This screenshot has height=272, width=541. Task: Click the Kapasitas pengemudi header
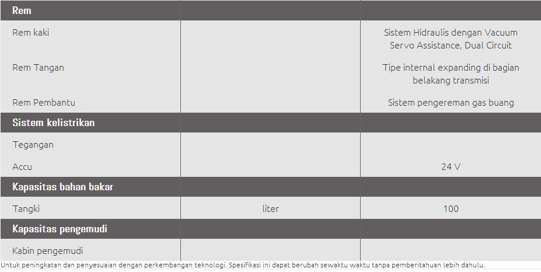pos(60,229)
